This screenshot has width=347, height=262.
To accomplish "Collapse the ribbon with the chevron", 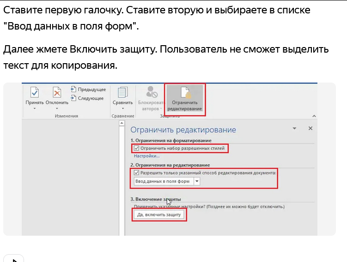I will pos(314,116).
